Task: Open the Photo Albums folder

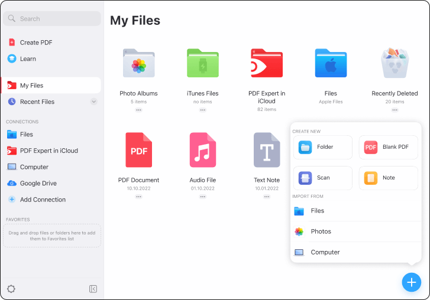Action: (x=138, y=64)
